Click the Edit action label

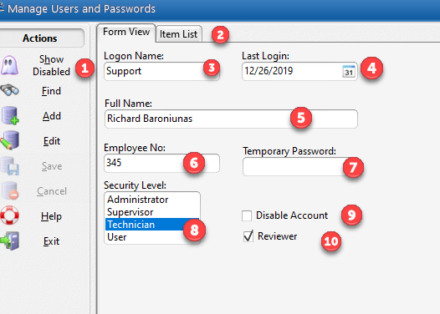(x=52, y=141)
